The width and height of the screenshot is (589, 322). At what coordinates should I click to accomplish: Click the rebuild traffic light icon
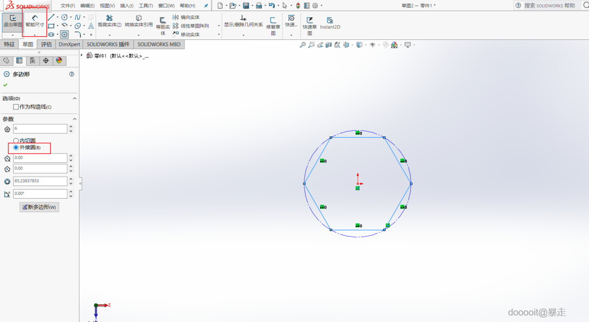click(298, 6)
